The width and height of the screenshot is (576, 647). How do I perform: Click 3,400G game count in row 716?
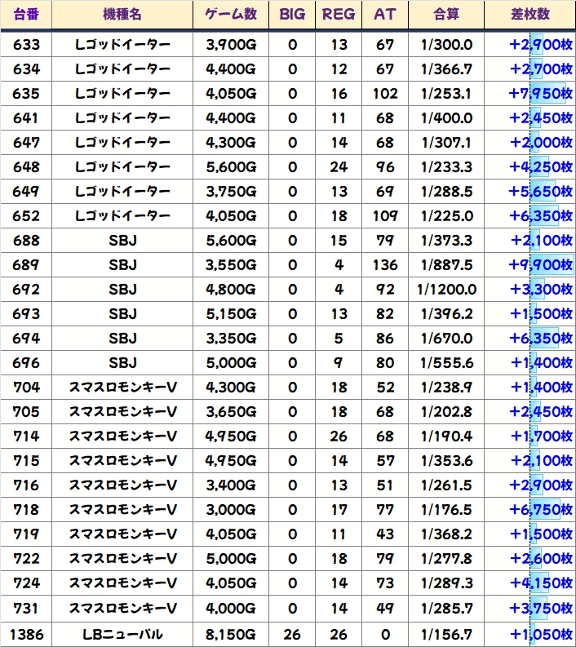[231, 485]
